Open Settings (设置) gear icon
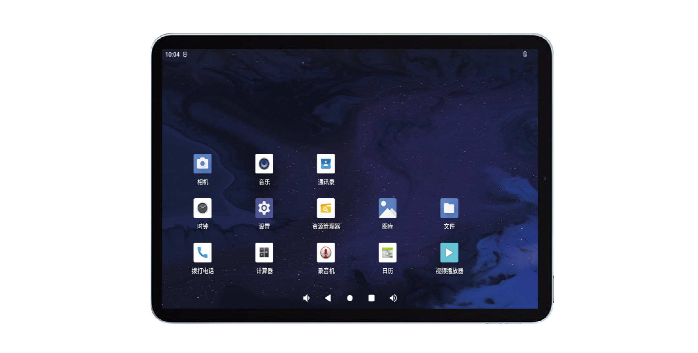This screenshot has height=353, width=698. point(264,208)
